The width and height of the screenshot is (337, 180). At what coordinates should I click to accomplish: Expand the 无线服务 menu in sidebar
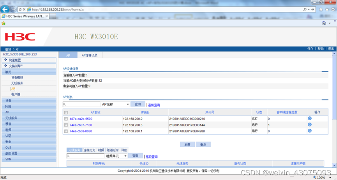click(29, 118)
